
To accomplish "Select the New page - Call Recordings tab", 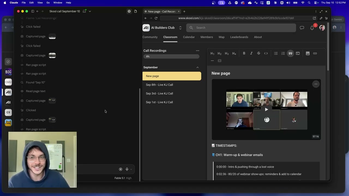I will coord(162,11).
